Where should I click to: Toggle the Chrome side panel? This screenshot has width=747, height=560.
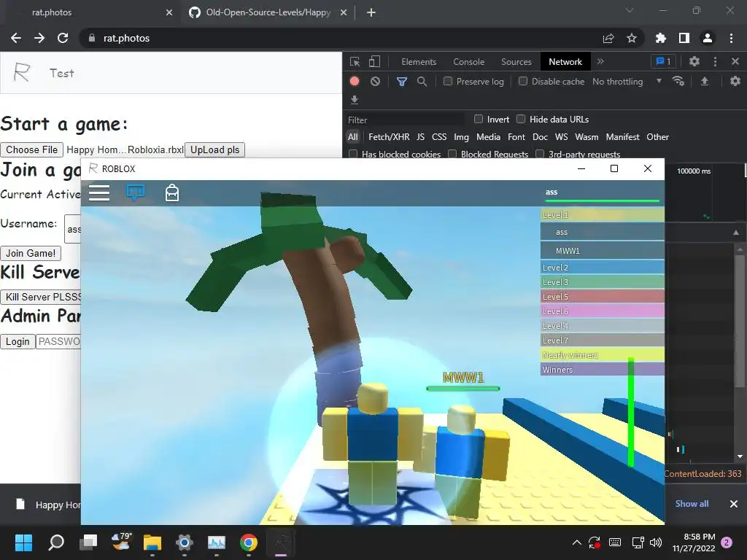684,38
